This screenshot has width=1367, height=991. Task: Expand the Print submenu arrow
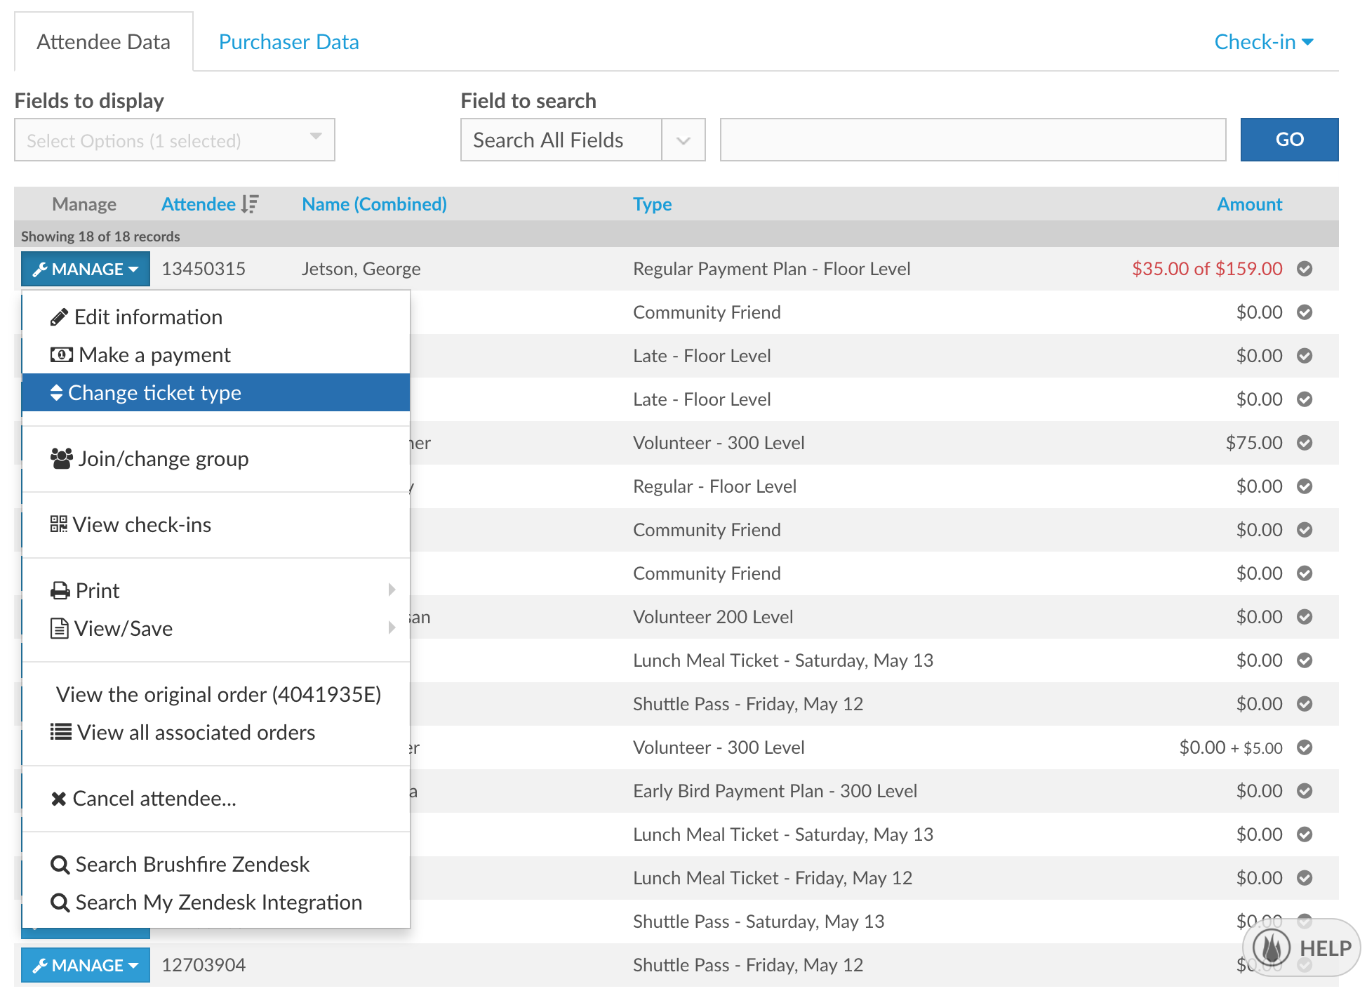(392, 590)
